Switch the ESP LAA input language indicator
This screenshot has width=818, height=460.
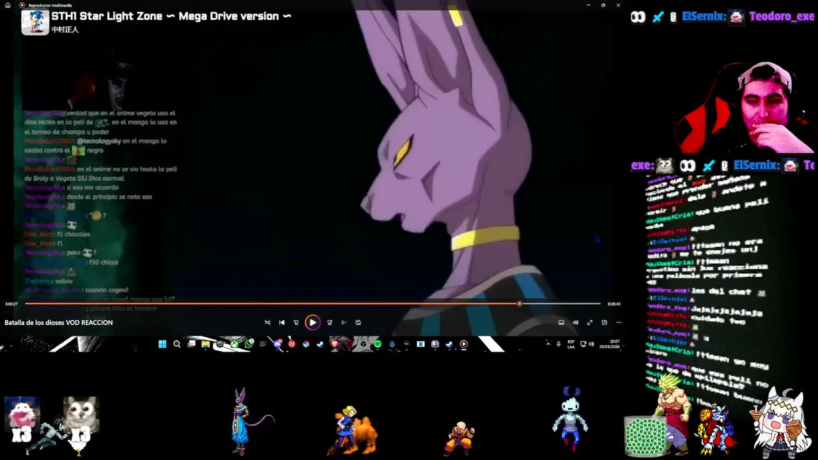point(571,344)
